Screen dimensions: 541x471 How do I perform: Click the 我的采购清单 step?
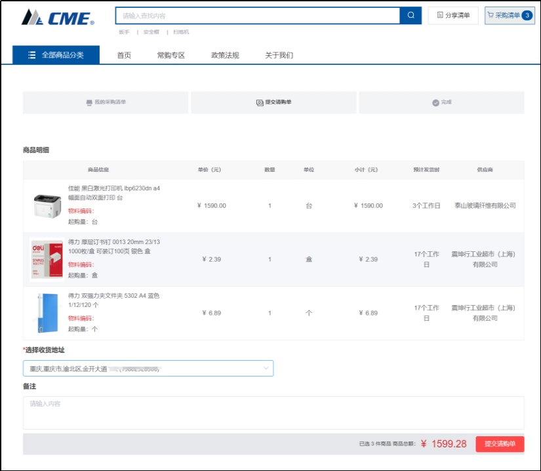(x=106, y=102)
